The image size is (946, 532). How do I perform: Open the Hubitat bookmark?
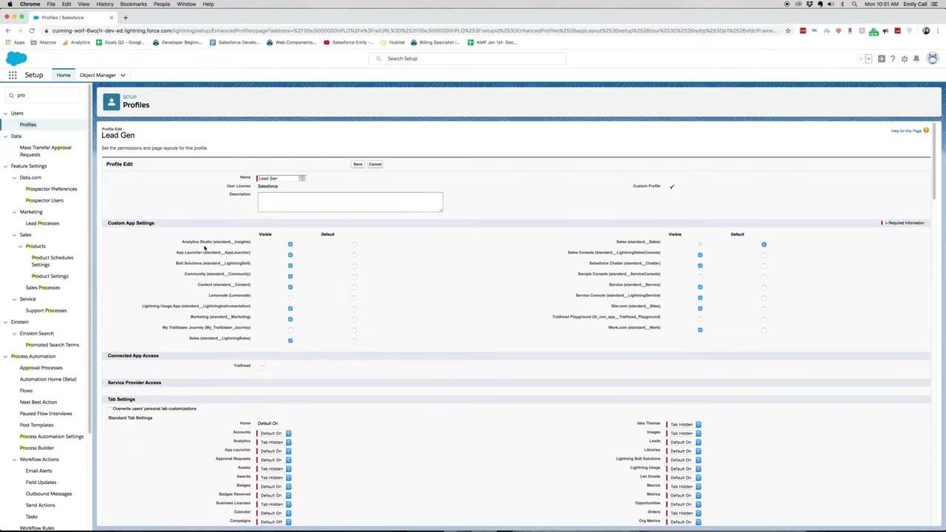393,42
